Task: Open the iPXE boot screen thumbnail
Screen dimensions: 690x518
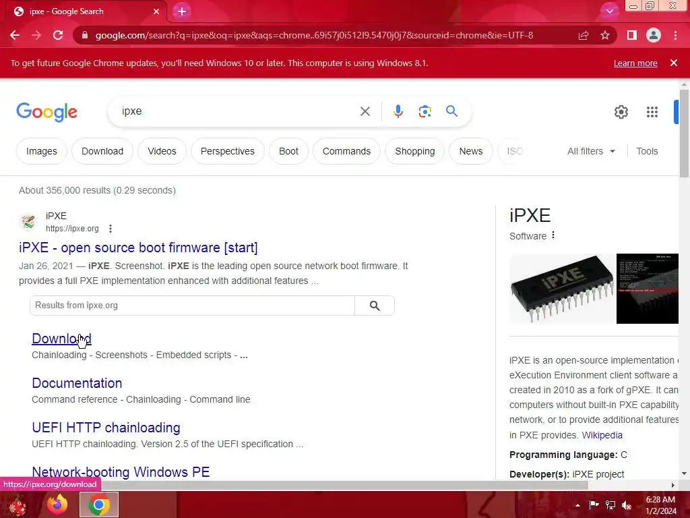Action: point(648,289)
